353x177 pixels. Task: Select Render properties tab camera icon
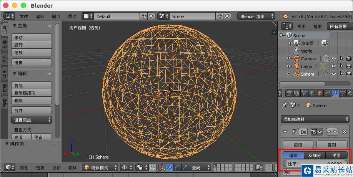289,93
